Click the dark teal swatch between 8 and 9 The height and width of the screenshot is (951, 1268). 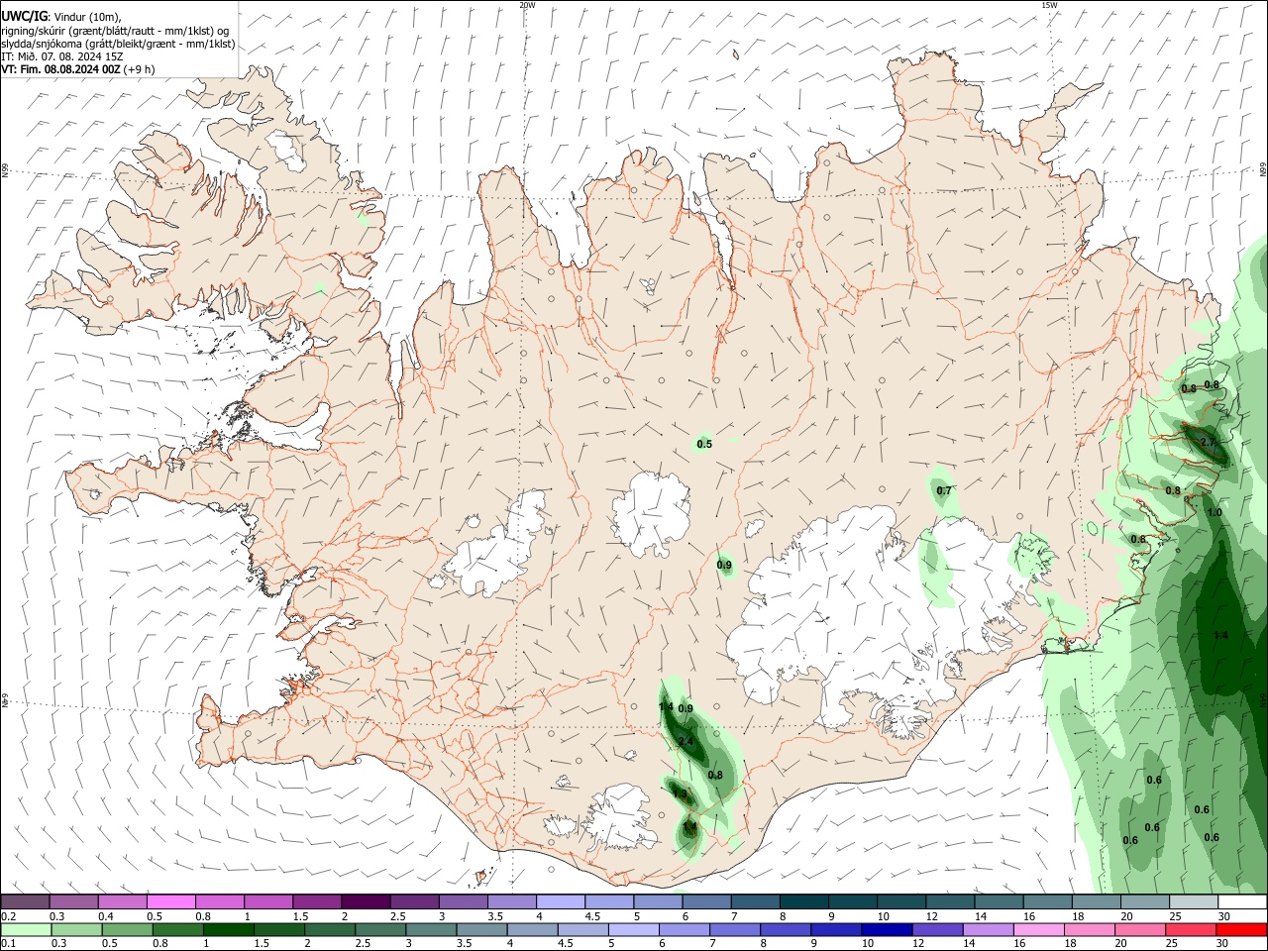tap(803, 901)
